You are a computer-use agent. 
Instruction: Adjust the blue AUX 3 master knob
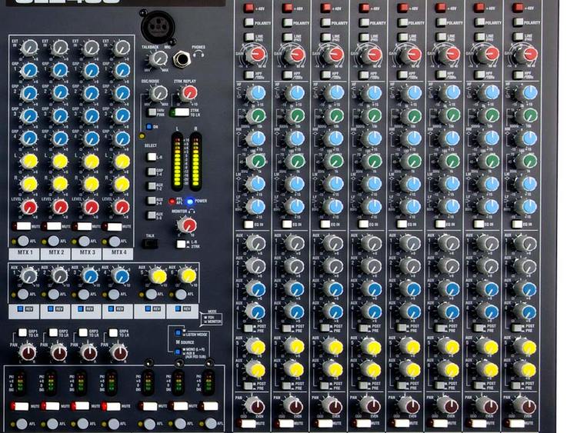coord(89,275)
